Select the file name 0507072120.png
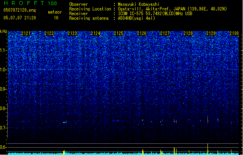 [20, 10]
